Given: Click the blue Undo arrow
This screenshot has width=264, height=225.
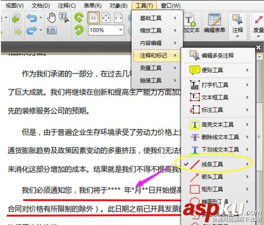Looking at the screenshot, I should coord(32,18).
